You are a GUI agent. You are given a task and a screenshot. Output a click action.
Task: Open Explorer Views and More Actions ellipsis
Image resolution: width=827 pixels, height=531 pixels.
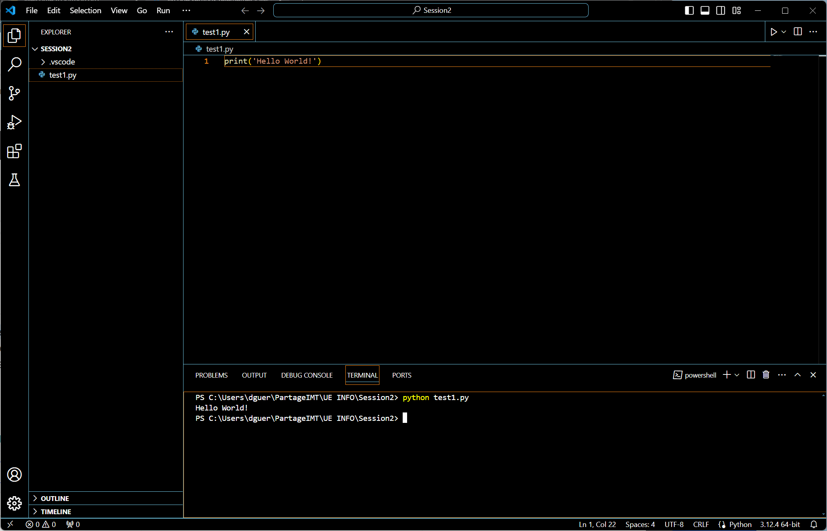click(169, 32)
